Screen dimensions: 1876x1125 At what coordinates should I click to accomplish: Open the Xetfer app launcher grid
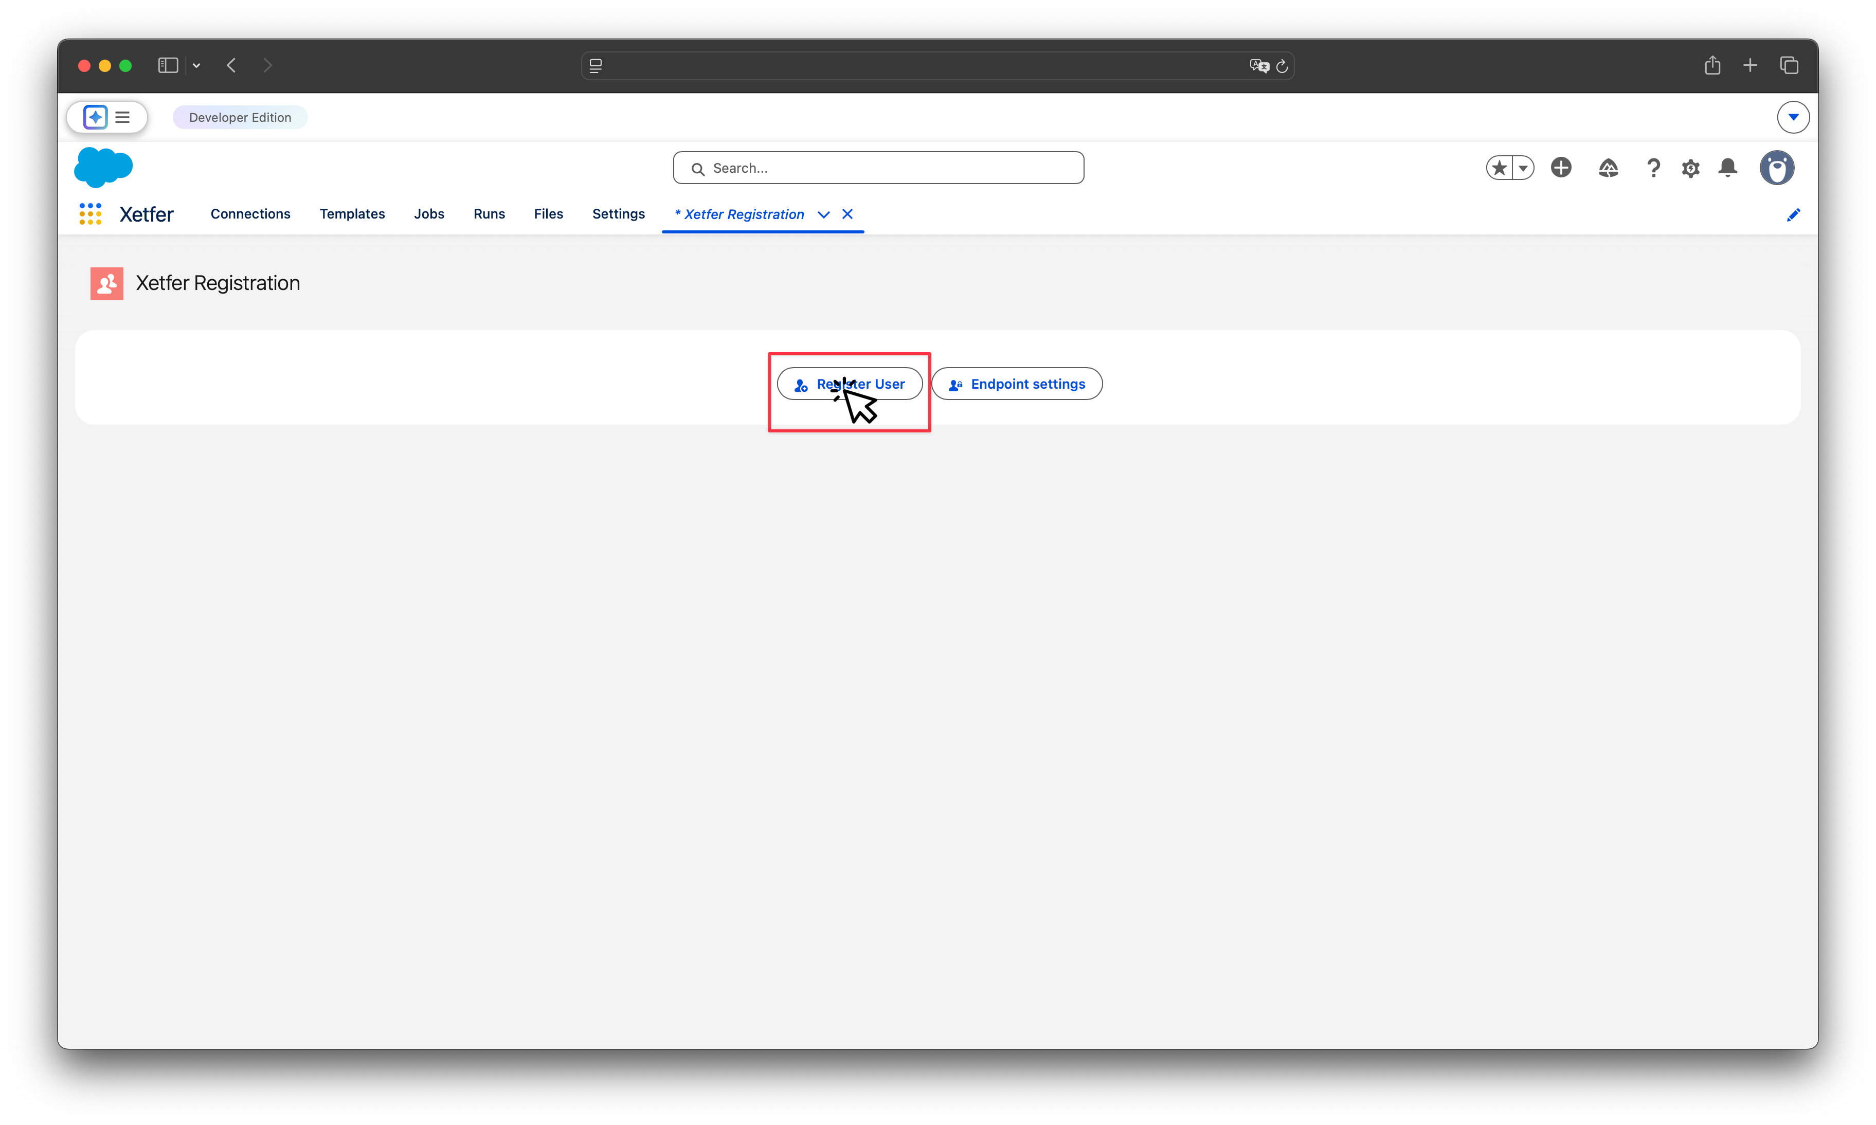90,214
